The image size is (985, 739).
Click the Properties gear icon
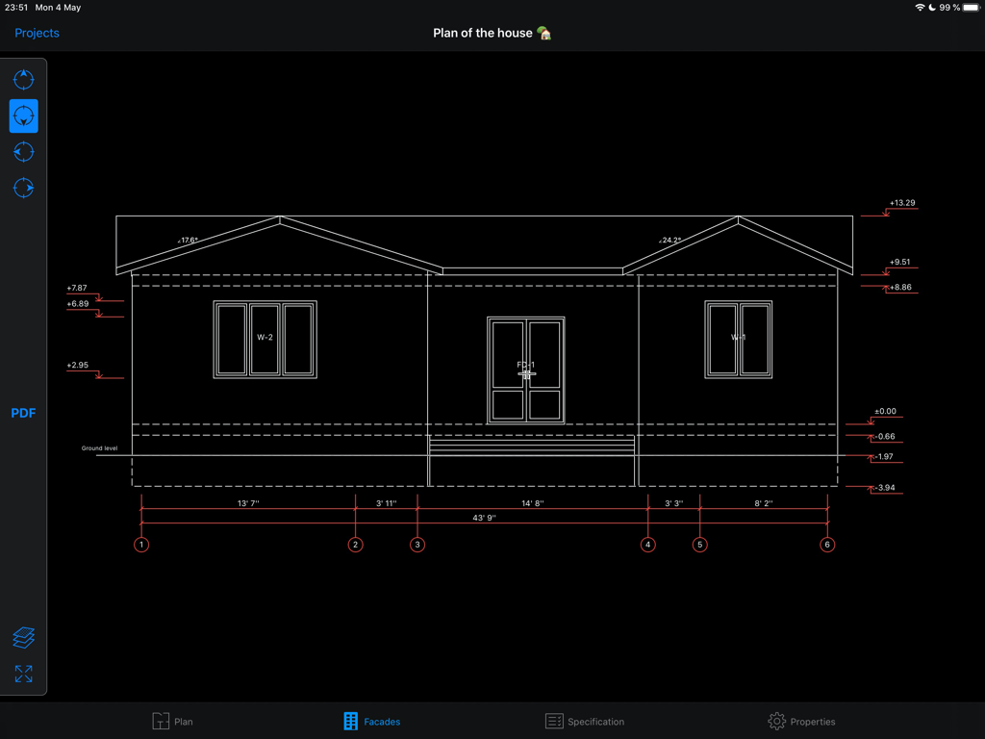[775, 720]
